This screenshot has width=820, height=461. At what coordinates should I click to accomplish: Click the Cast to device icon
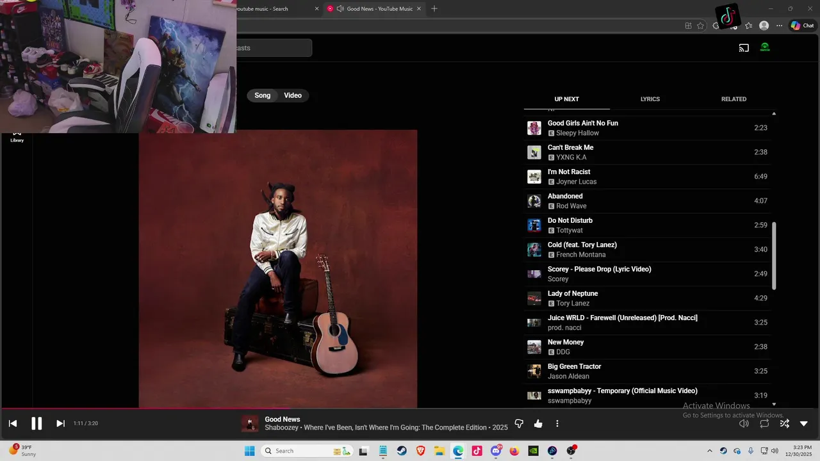(x=744, y=48)
